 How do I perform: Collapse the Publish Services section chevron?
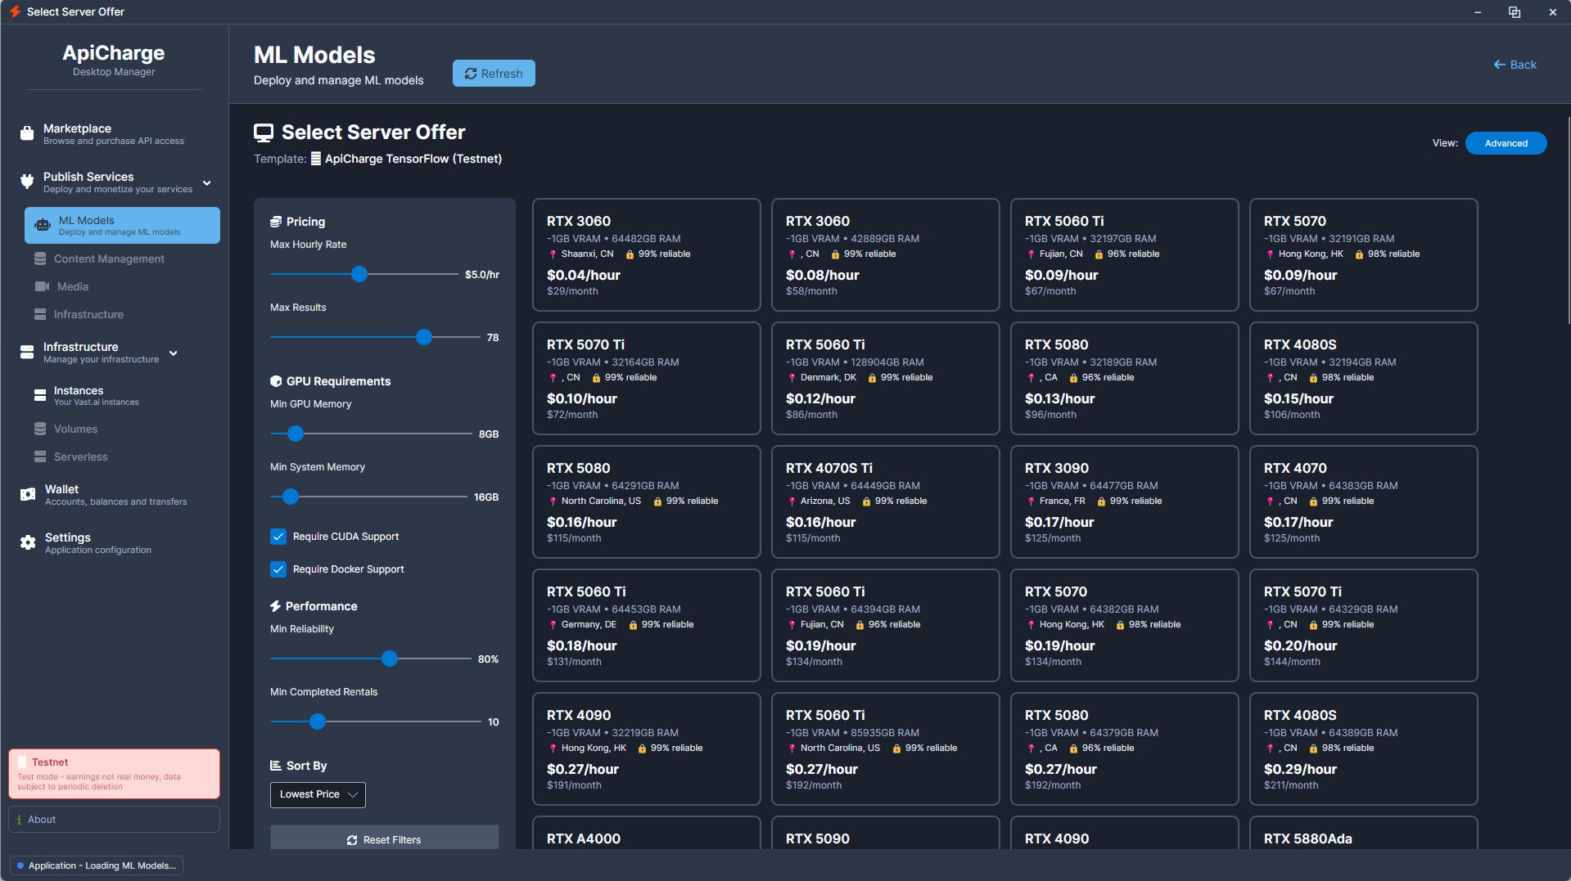click(207, 182)
